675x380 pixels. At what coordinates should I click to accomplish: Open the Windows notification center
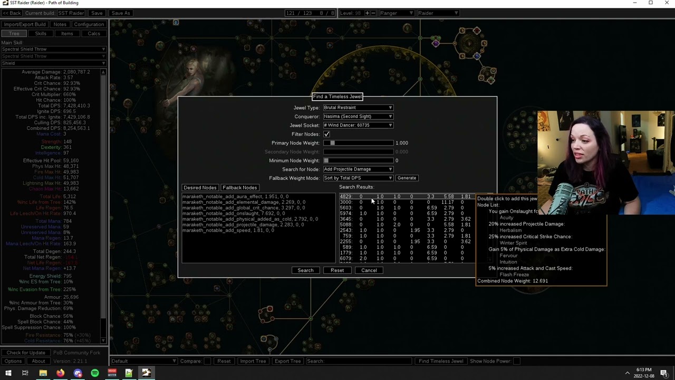(x=664, y=373)
